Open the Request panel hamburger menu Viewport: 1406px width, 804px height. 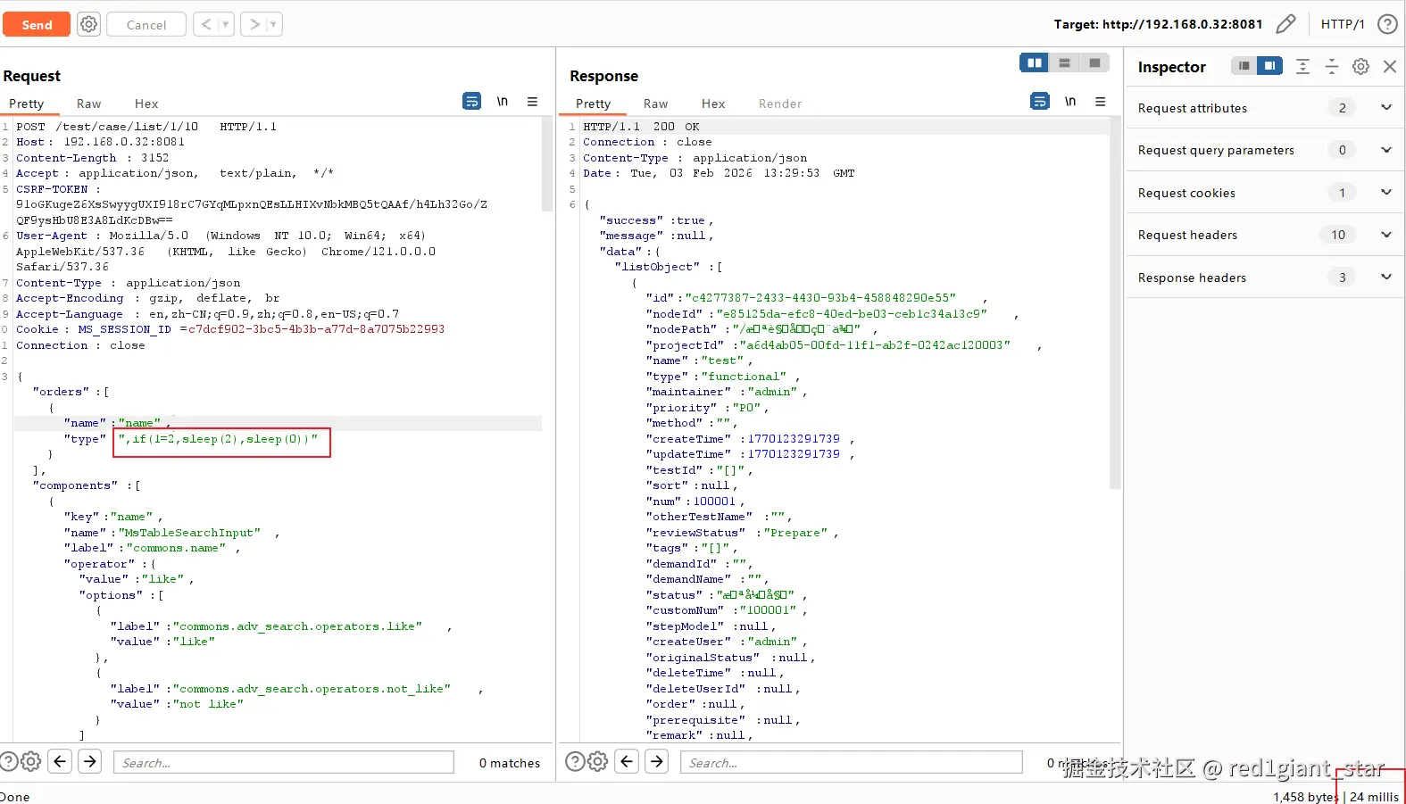tap(532, 101)
